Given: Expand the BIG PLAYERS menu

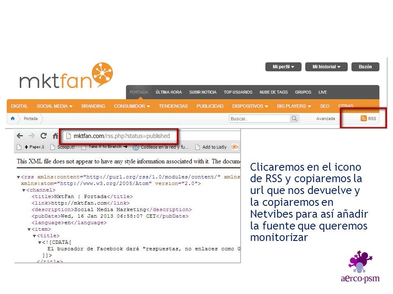Looking at the screenshot, I should [294, 106].
